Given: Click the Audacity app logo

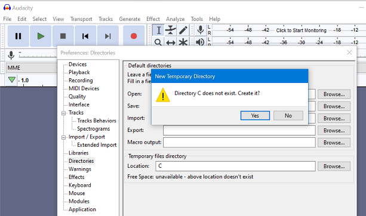Looking at the screenshot, I should click(7, 8).
